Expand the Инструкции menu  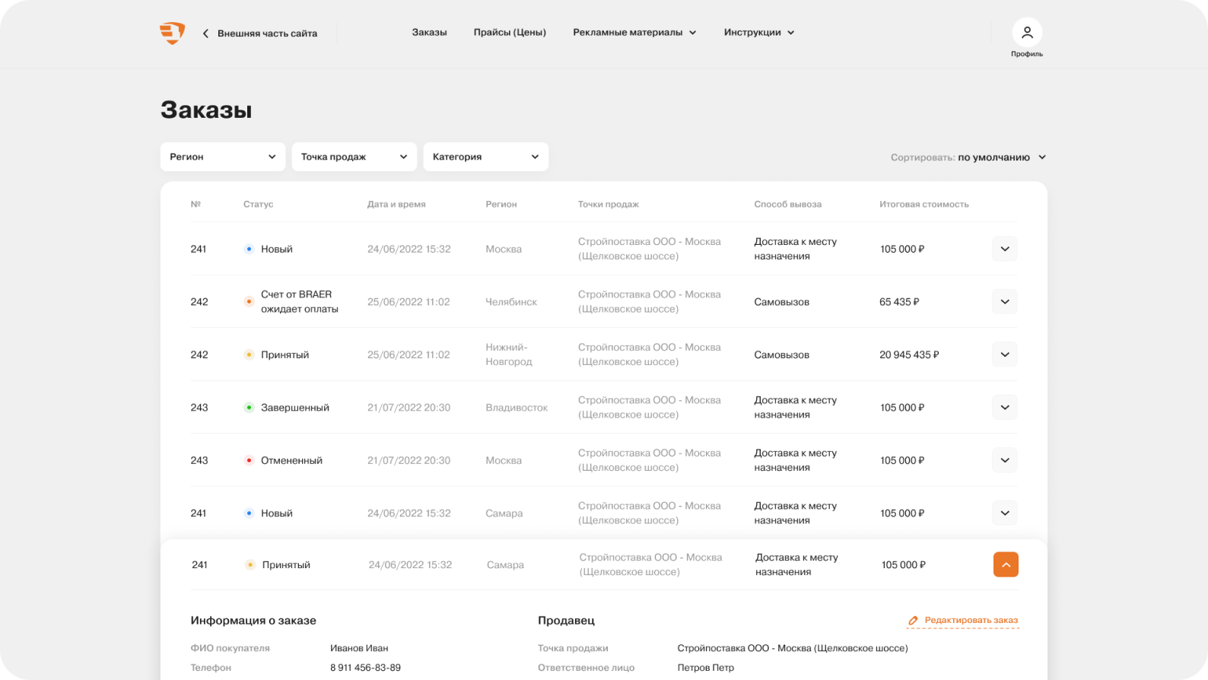tap(758, 33)
